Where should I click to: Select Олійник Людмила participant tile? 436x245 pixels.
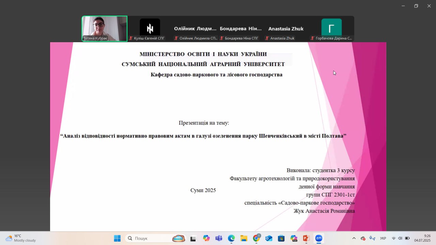click(x=195, y=29)
